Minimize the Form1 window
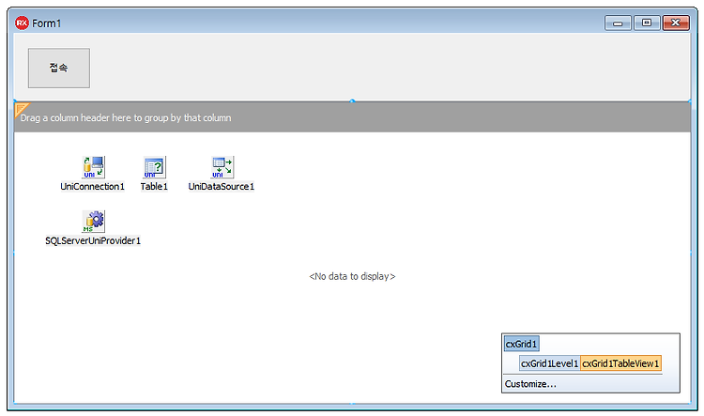Viewport: 704px width, 416px height. pyautogui.click(x=618, y=23)
